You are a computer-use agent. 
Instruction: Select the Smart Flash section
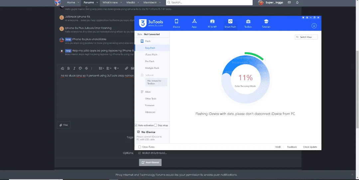[230, 23]
